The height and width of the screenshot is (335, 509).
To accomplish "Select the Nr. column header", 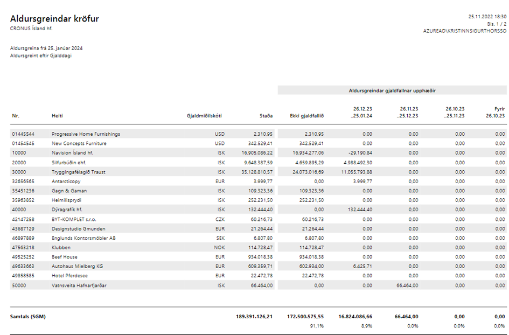I will point(15,116).
